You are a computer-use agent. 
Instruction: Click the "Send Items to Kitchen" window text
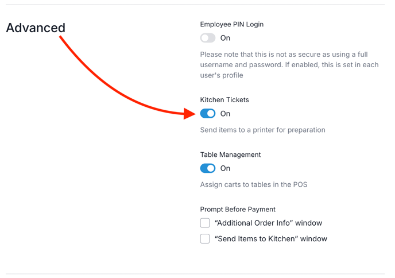(x=270, y=239)
